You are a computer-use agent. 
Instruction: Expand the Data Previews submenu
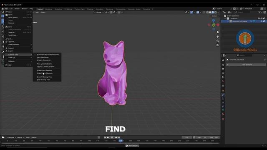coord(18,45)
